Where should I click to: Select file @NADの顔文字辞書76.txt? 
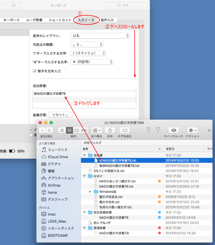point(146,160)
